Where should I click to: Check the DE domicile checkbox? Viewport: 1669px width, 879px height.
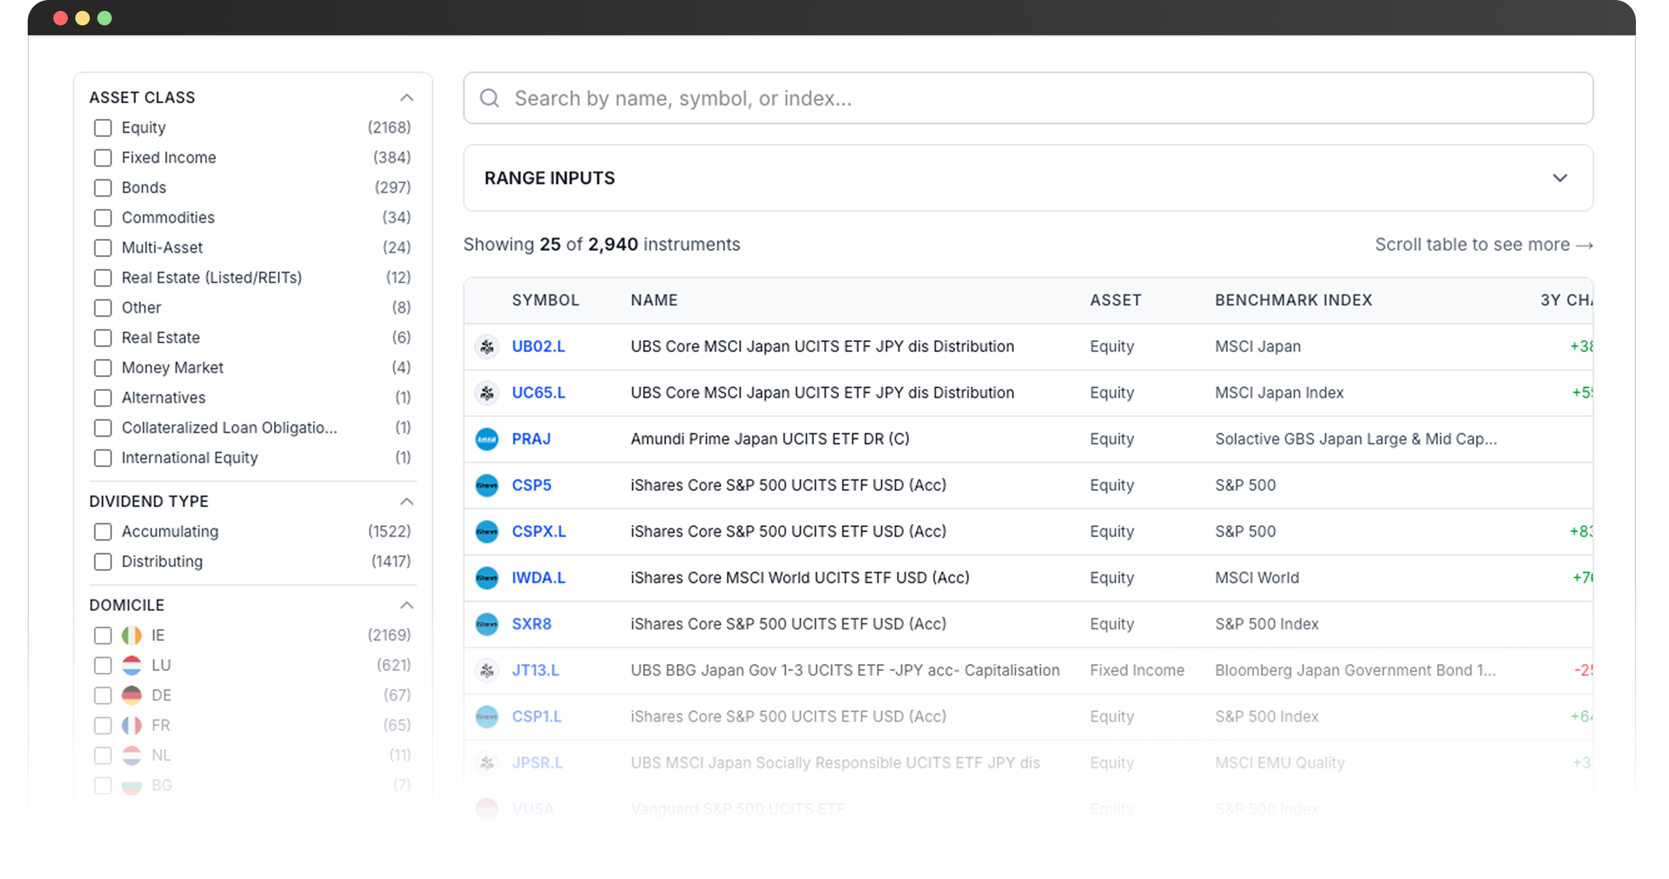click(102, 696)
